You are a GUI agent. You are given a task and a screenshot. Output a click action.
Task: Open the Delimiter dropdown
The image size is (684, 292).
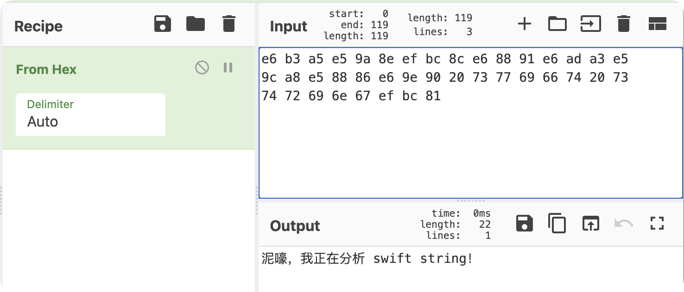click(90, 115)
